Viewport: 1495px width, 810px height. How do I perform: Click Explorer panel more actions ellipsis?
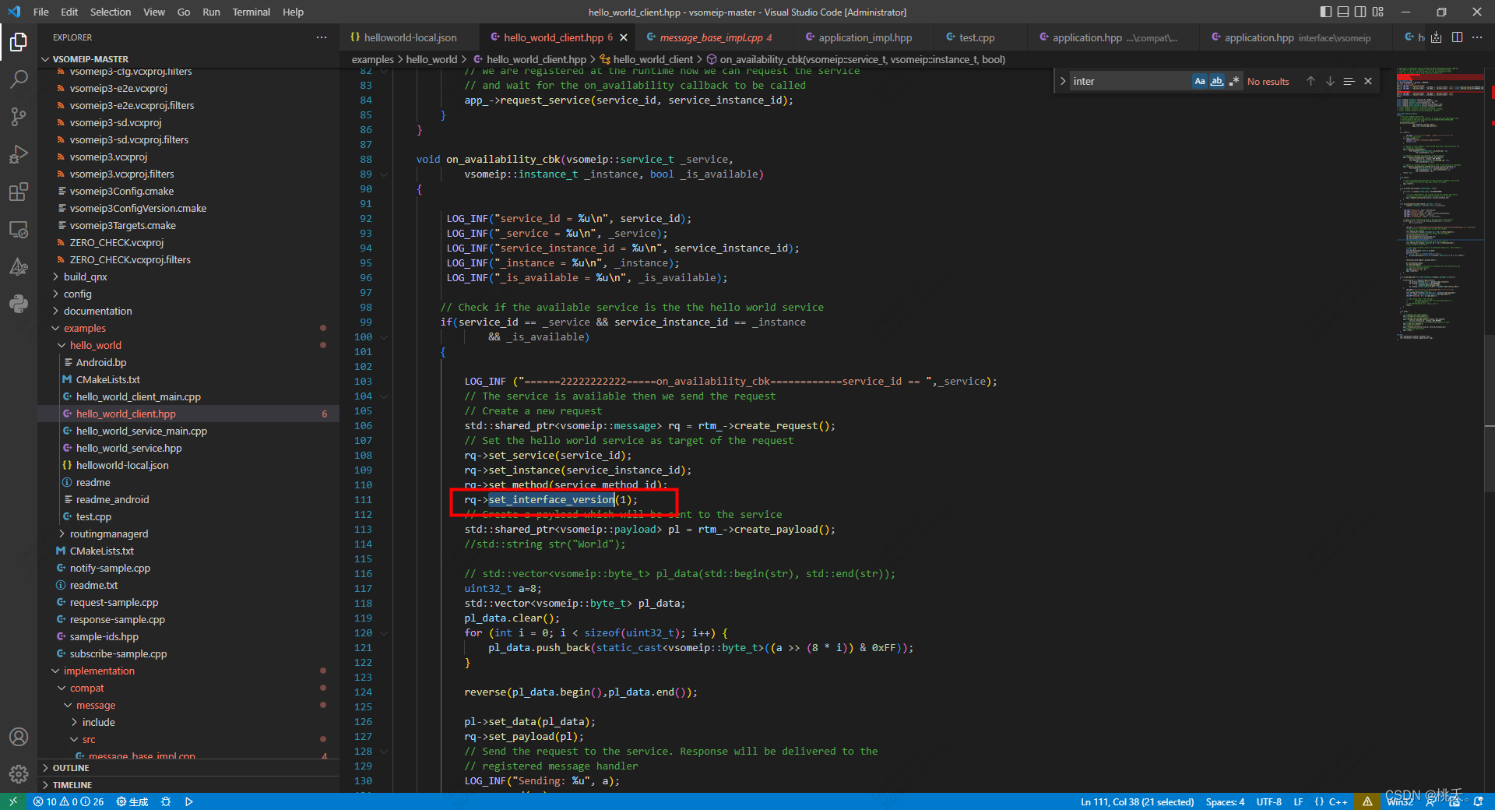click(322, 37)
